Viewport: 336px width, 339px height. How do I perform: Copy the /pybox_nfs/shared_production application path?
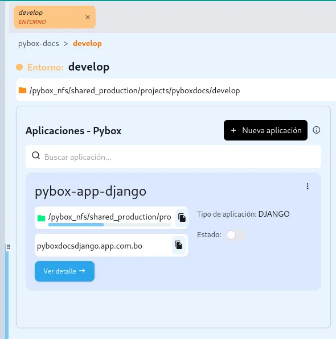pos(182,218)
